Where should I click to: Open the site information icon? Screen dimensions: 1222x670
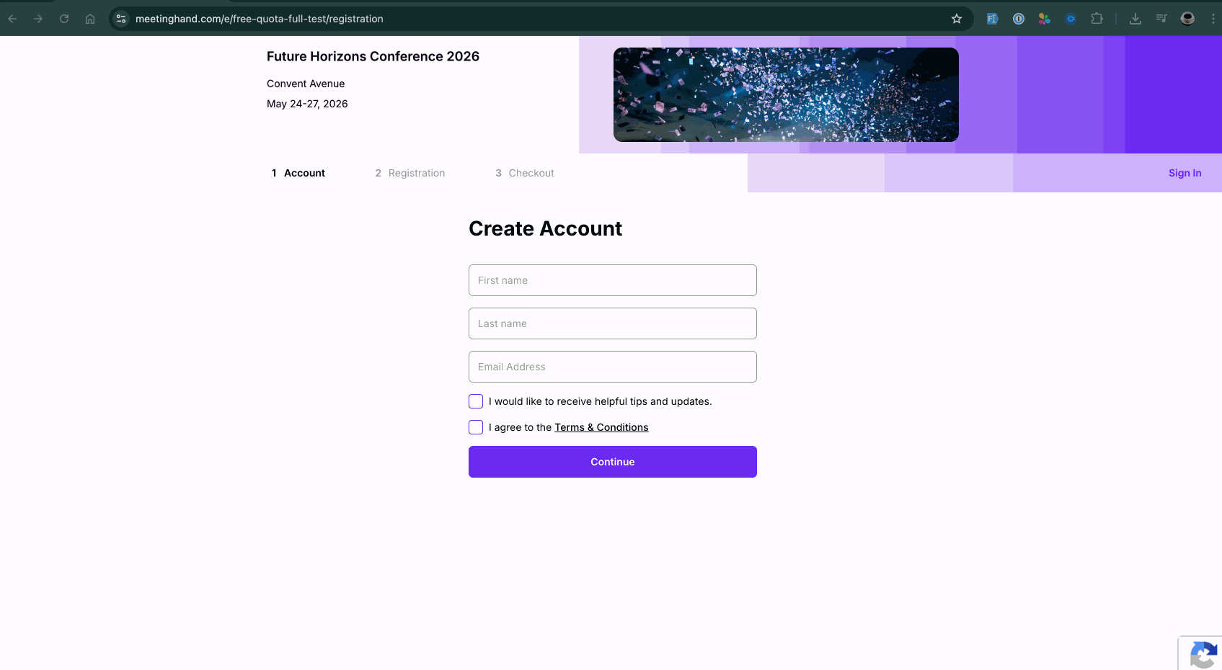click(121, 19)
